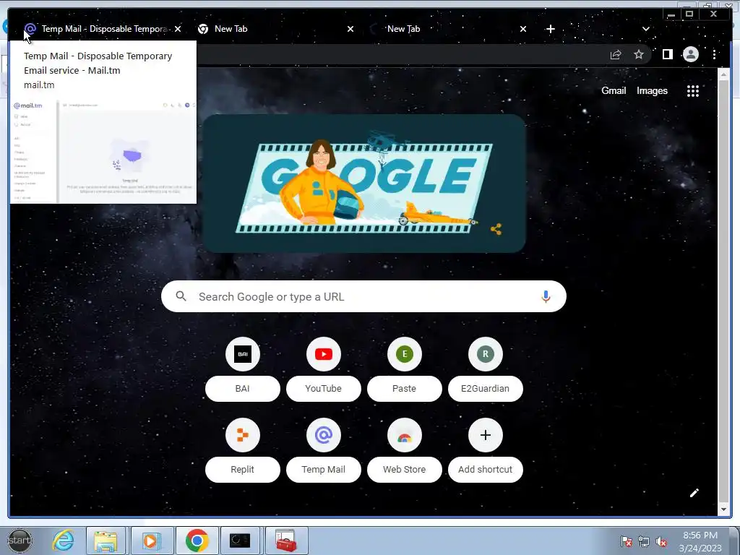Image resolution: width=740 pixels, height=555 pixels.
Task: Click the magnifier icon in search box
Action: (x=181, y=296)
